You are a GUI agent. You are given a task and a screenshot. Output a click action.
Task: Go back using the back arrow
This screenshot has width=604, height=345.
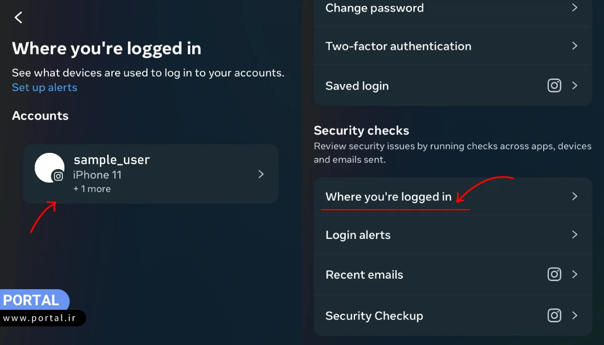19,18
